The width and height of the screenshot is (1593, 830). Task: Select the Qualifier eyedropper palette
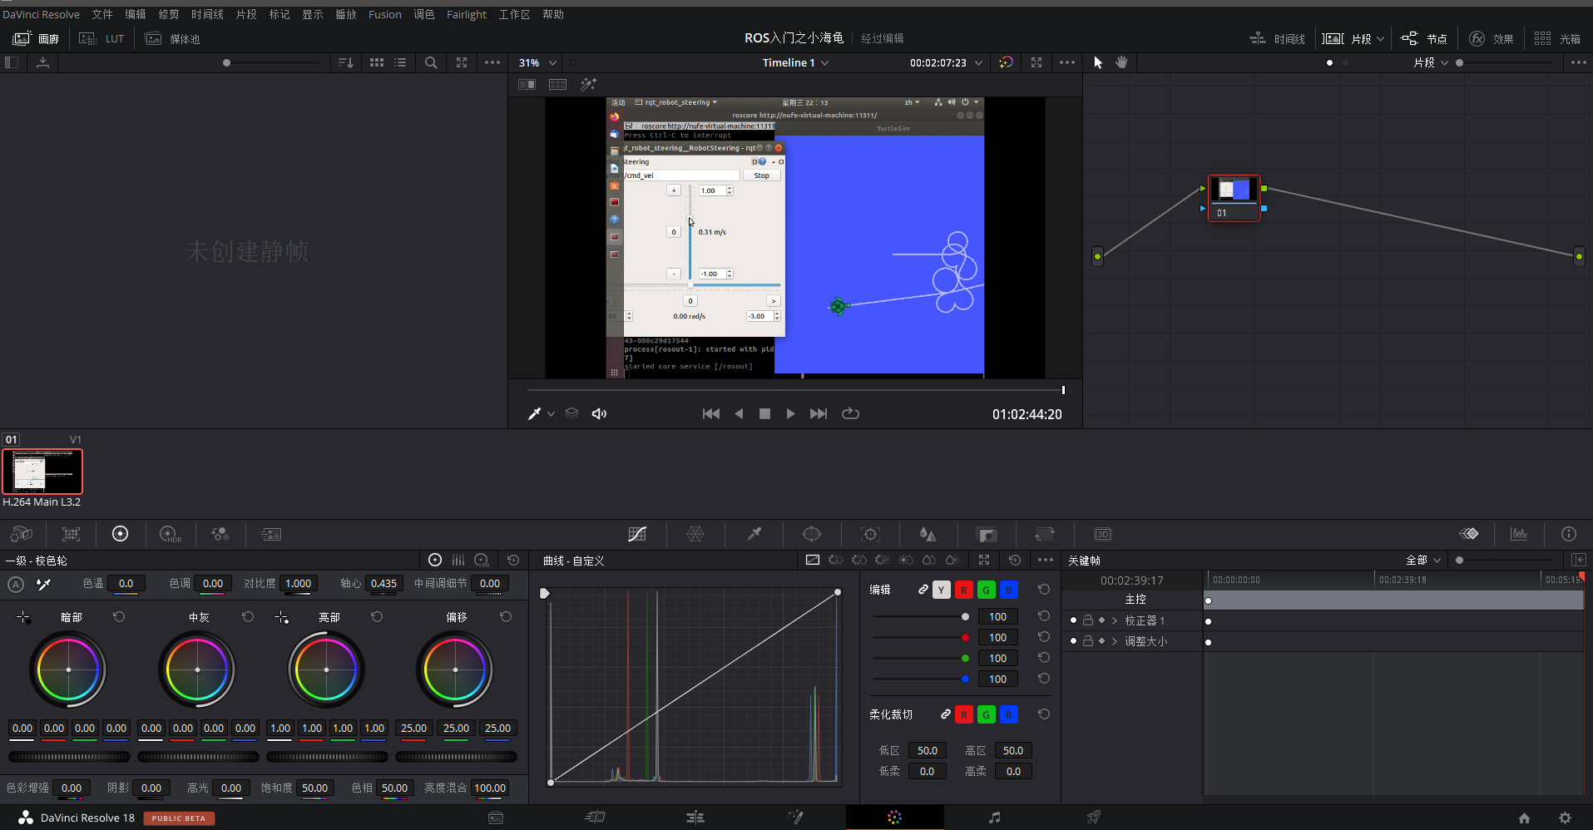(x=754, y=534)
